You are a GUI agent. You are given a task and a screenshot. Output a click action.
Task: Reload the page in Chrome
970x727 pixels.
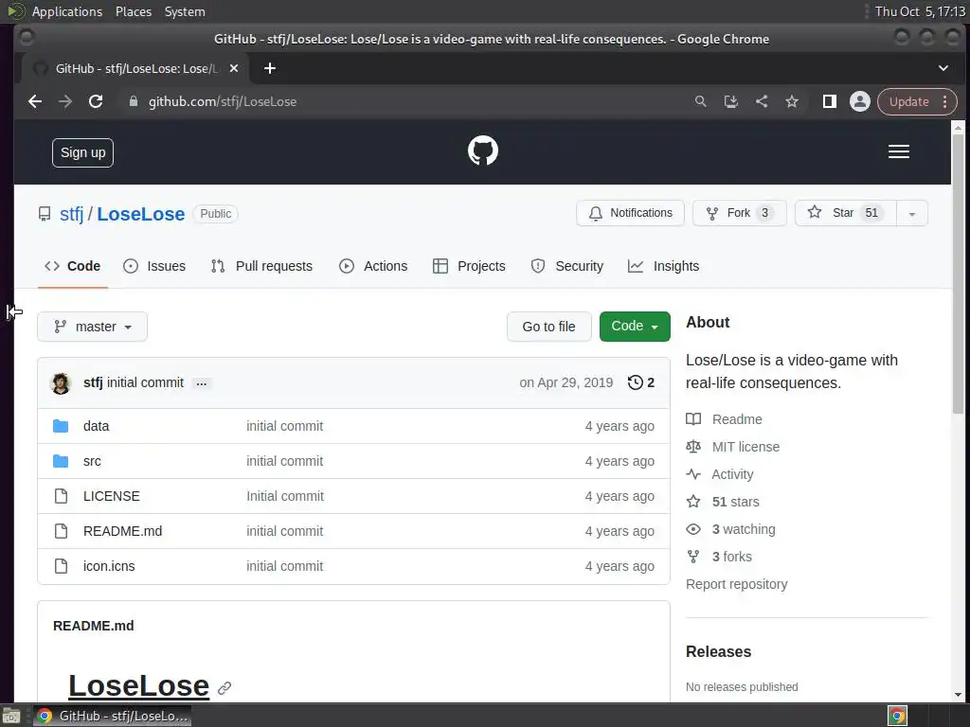[x=96, y=101]
